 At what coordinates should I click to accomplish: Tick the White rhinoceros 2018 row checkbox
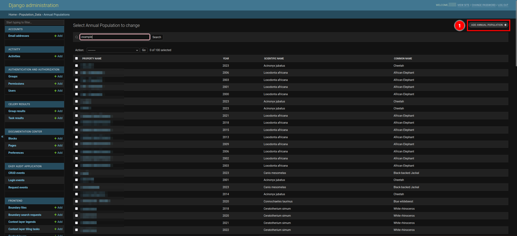[76, 209]
